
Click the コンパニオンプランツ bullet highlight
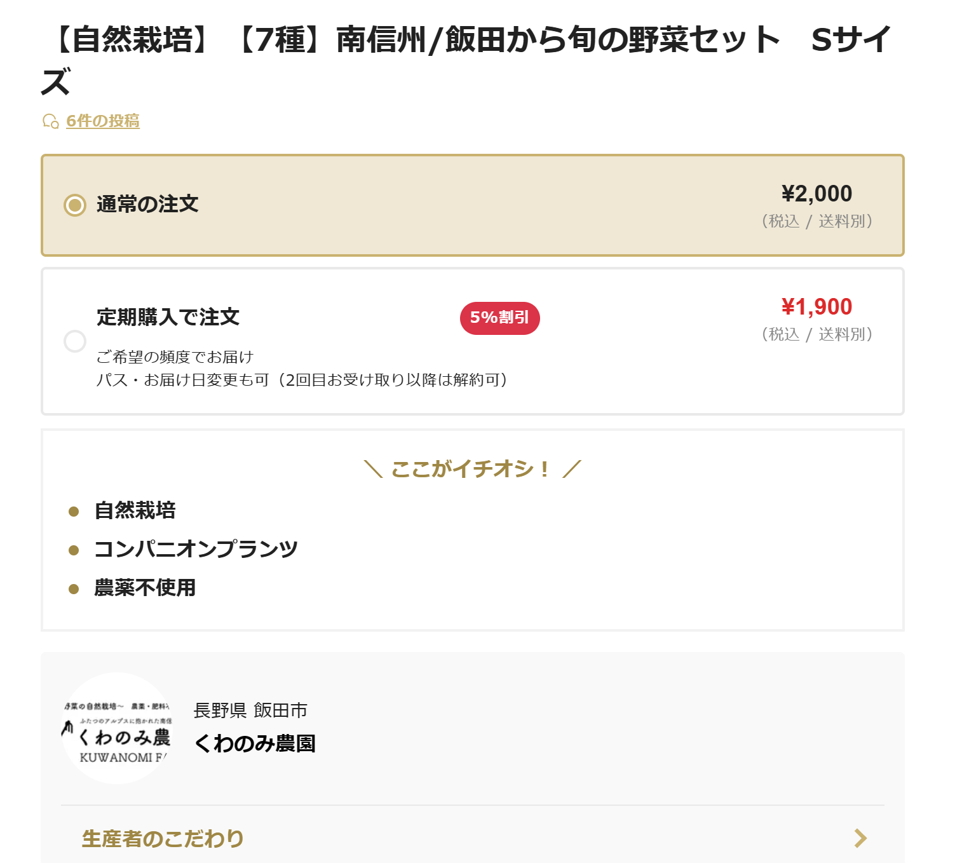click(196, 549)
